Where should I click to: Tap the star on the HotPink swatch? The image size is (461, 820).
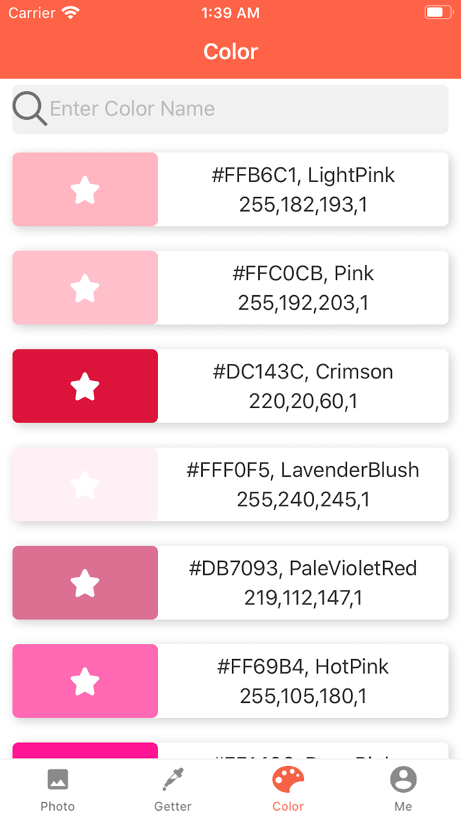[x=84, y=680]
